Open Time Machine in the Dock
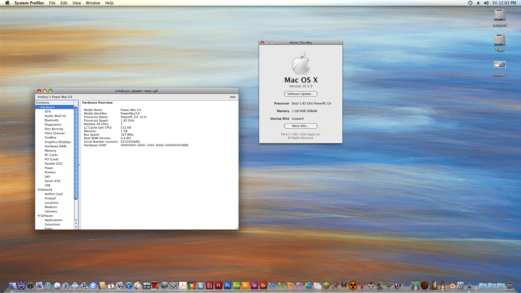The width and height of the screenshot is (521, 293). [165, 285]
